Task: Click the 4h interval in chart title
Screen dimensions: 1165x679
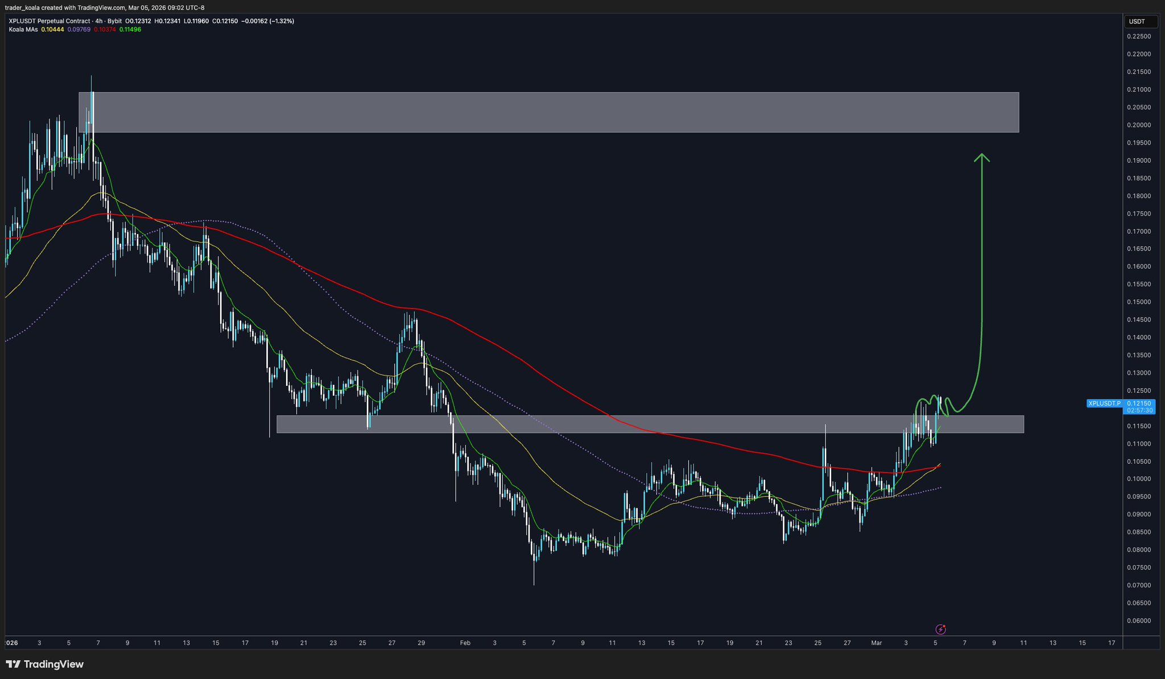Action: pyautogui.click(x=98, y=21)
